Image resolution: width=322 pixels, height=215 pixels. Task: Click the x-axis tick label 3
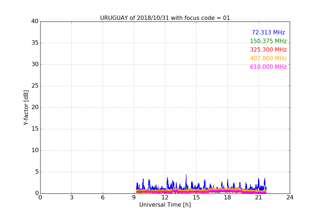(71, 197)
